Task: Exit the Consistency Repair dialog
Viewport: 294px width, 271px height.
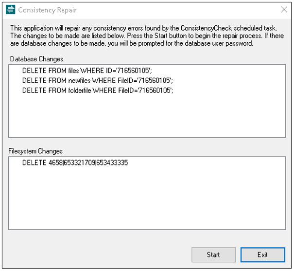Action: [x=262, y=254]
